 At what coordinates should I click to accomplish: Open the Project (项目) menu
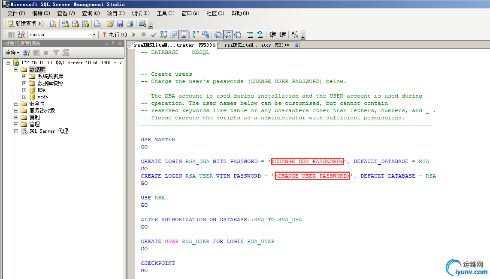(x=115, y=13)
